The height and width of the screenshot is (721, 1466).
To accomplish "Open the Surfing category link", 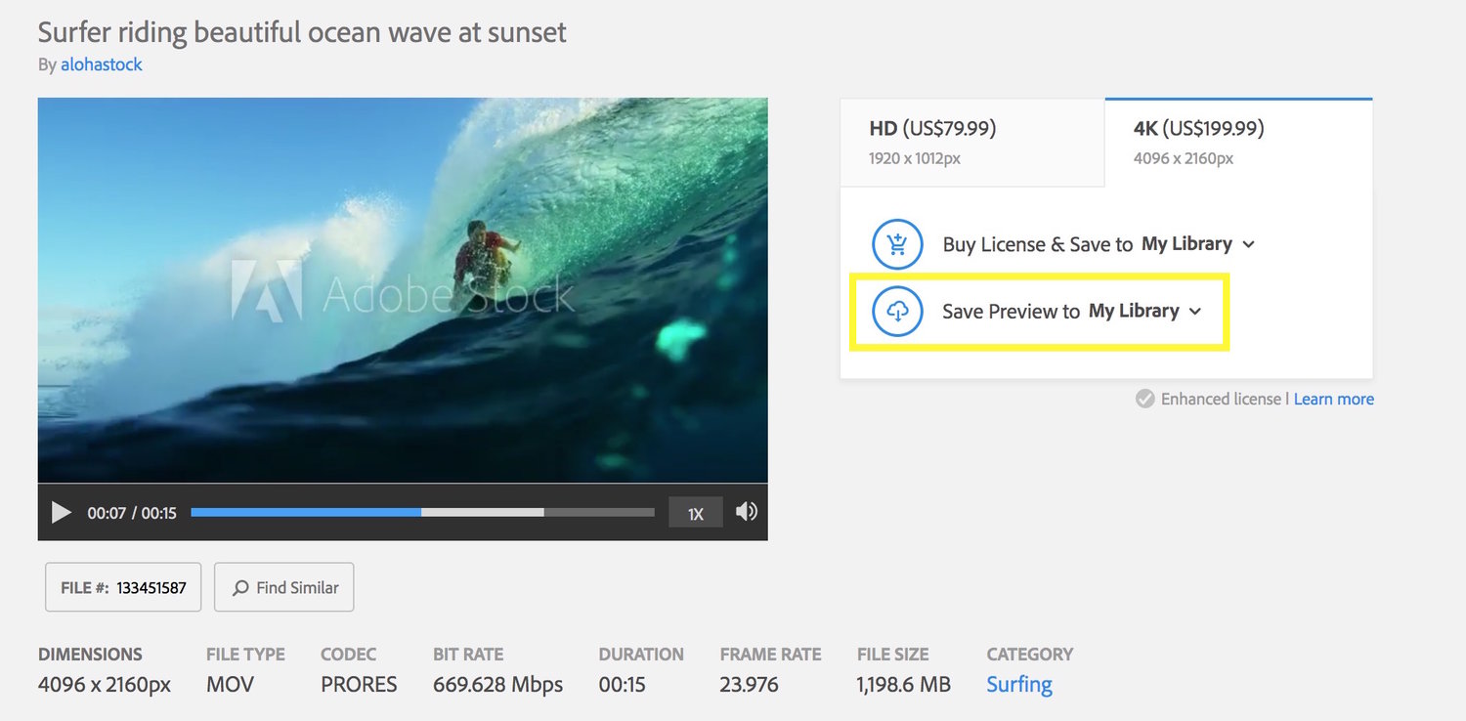I will 1019,684.
